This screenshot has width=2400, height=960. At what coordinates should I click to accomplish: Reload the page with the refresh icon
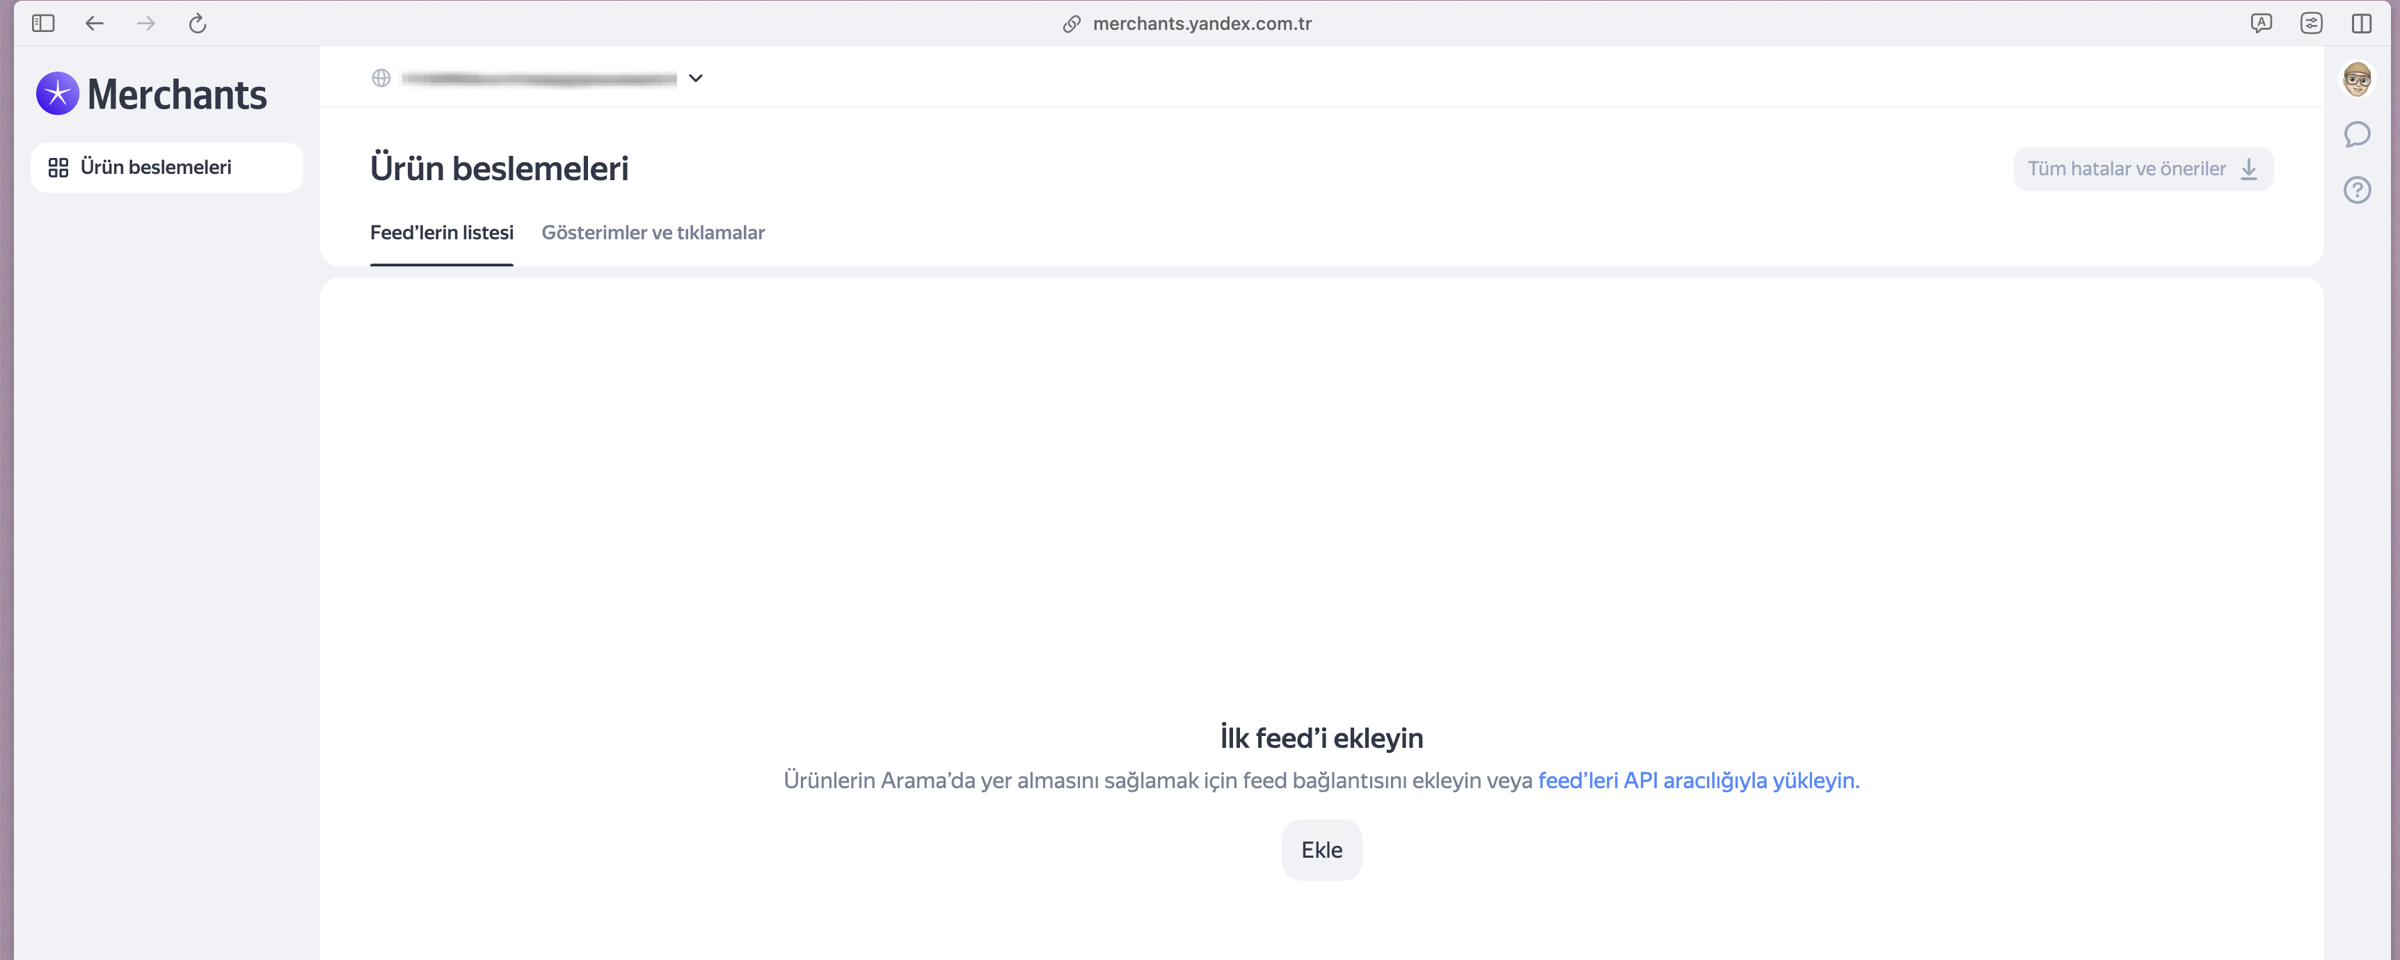(x=198, y=23)
